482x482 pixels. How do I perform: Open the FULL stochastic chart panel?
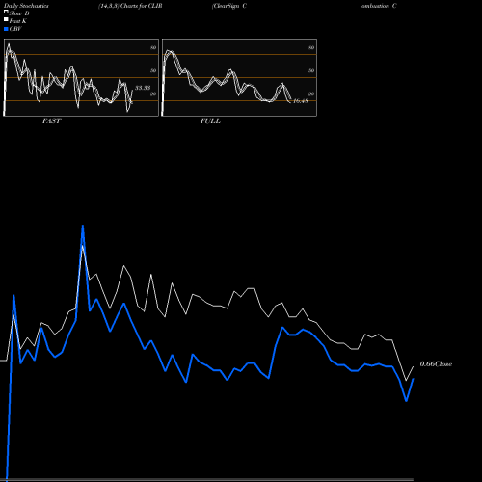pos(239,77)
